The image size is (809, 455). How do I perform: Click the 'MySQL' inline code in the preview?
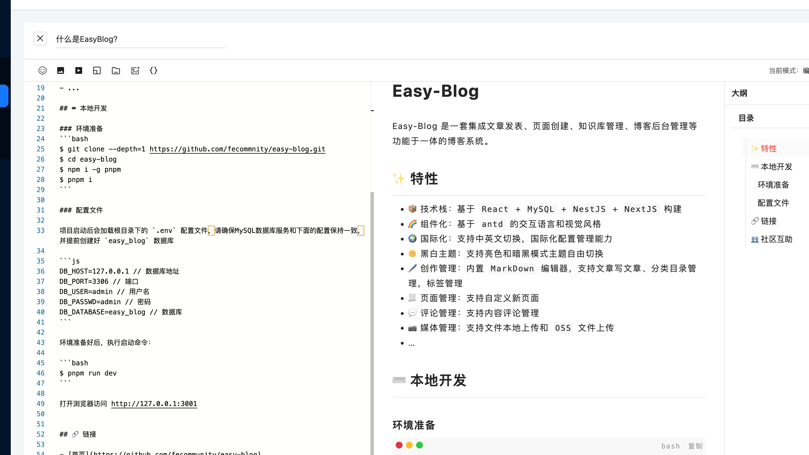click(541, 209)
